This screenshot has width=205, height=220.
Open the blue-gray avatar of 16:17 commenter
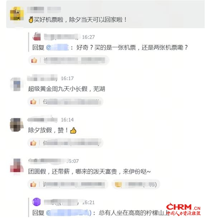[16, 84]
